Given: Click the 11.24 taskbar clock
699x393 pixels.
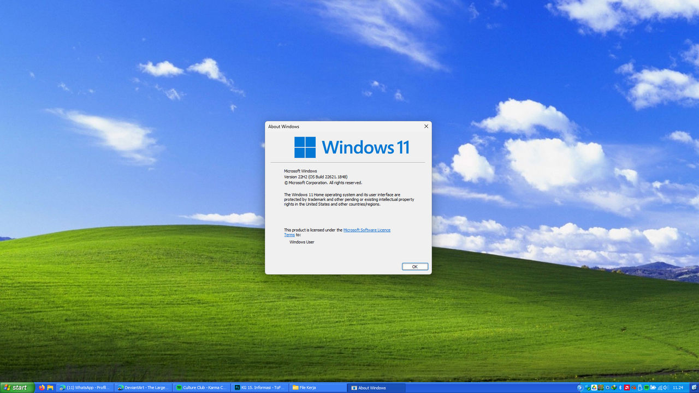Looking at the screenshot, I should coord(678,388).
